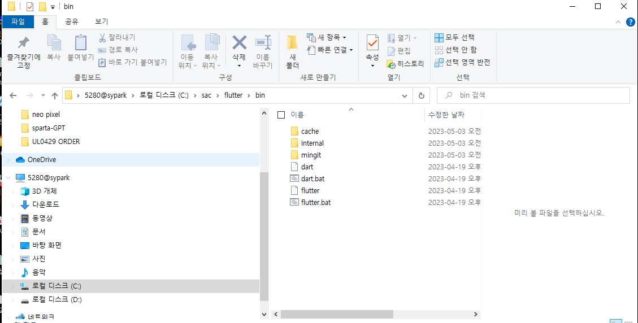The image size is (638, 323).
Task: Choose 경로 복사 (Copy path)
Action: 118,50
